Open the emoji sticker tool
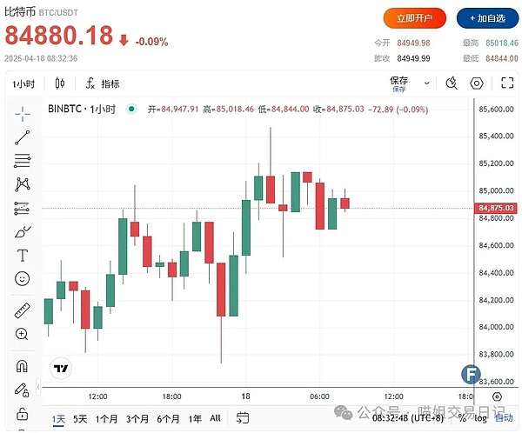This screenshot has height=433, width=522. pyautogui.click(x=23, y=279)
